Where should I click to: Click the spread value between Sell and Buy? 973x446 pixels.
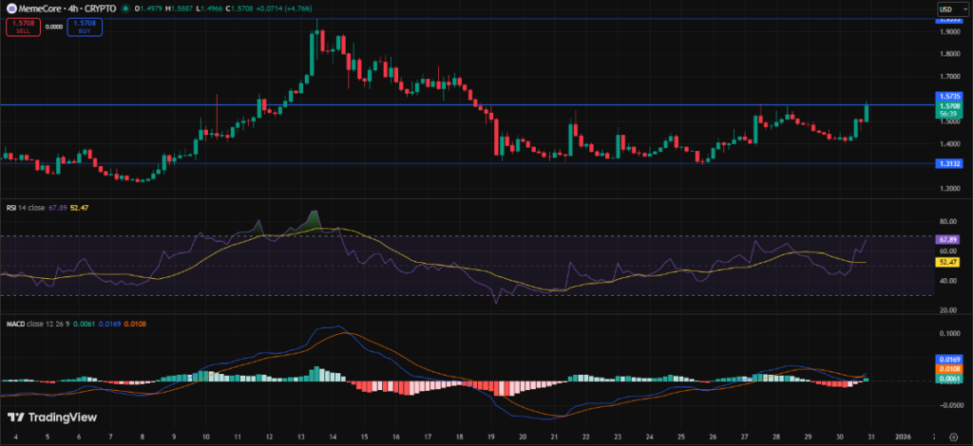click(x=53, y=27)
